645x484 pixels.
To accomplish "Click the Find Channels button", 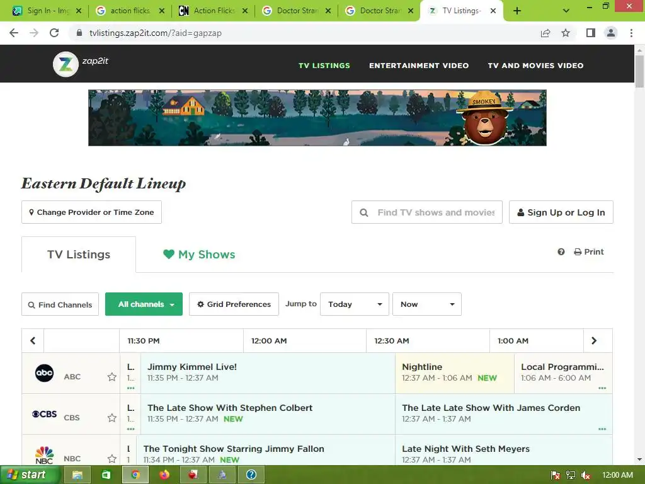I will click(x=60, y=304).
